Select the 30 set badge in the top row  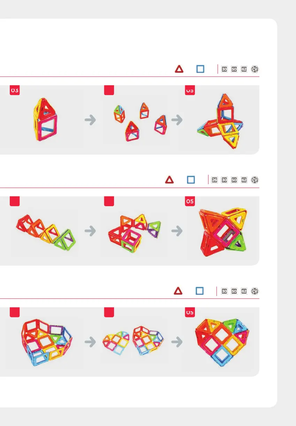click(x=225, y=69)
